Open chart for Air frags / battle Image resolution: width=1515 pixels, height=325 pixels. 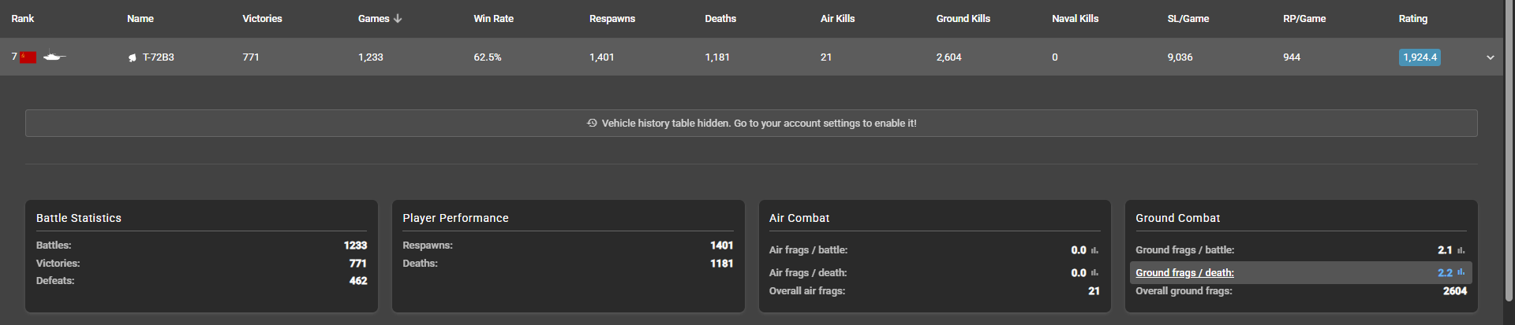click(x=1094, y=250)
